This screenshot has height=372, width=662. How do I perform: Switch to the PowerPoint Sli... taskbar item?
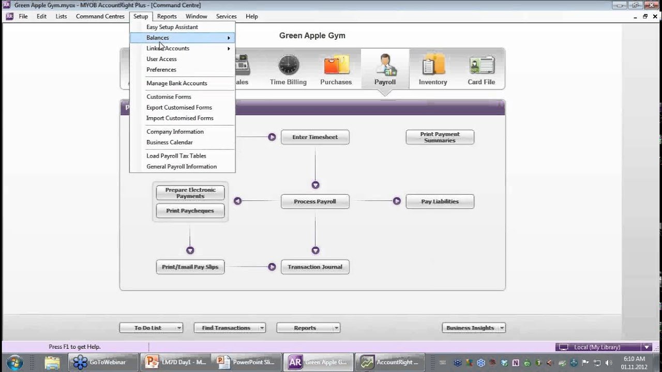pos(248,362)
